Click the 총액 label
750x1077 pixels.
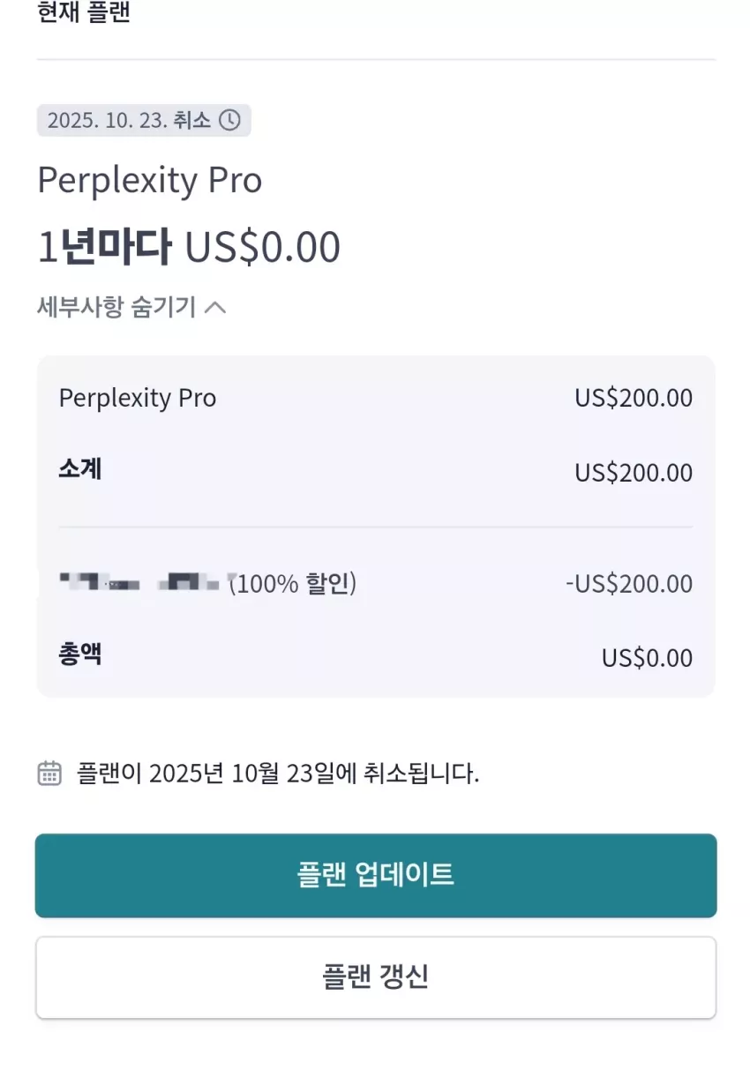tap(80, 654)
